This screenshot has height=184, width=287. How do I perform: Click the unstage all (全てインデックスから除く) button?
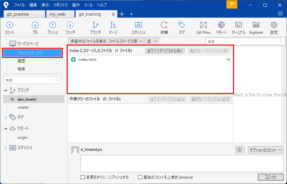(x=165, y=51)
